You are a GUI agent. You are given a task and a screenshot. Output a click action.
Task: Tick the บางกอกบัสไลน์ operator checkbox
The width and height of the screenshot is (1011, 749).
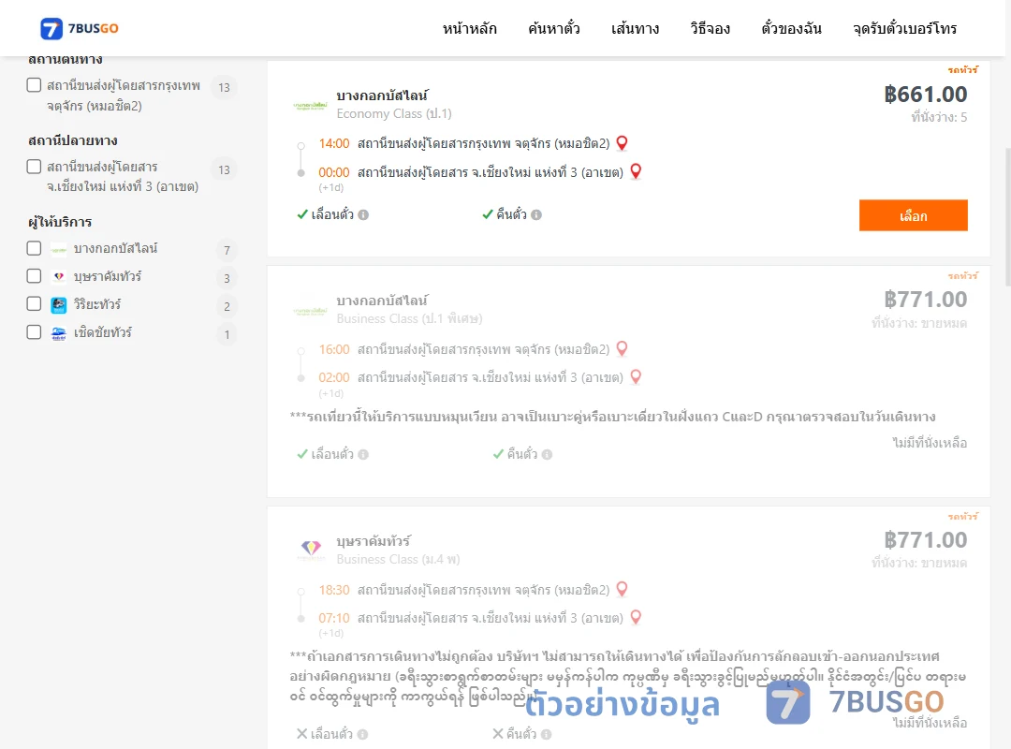(x=35, y=248)
